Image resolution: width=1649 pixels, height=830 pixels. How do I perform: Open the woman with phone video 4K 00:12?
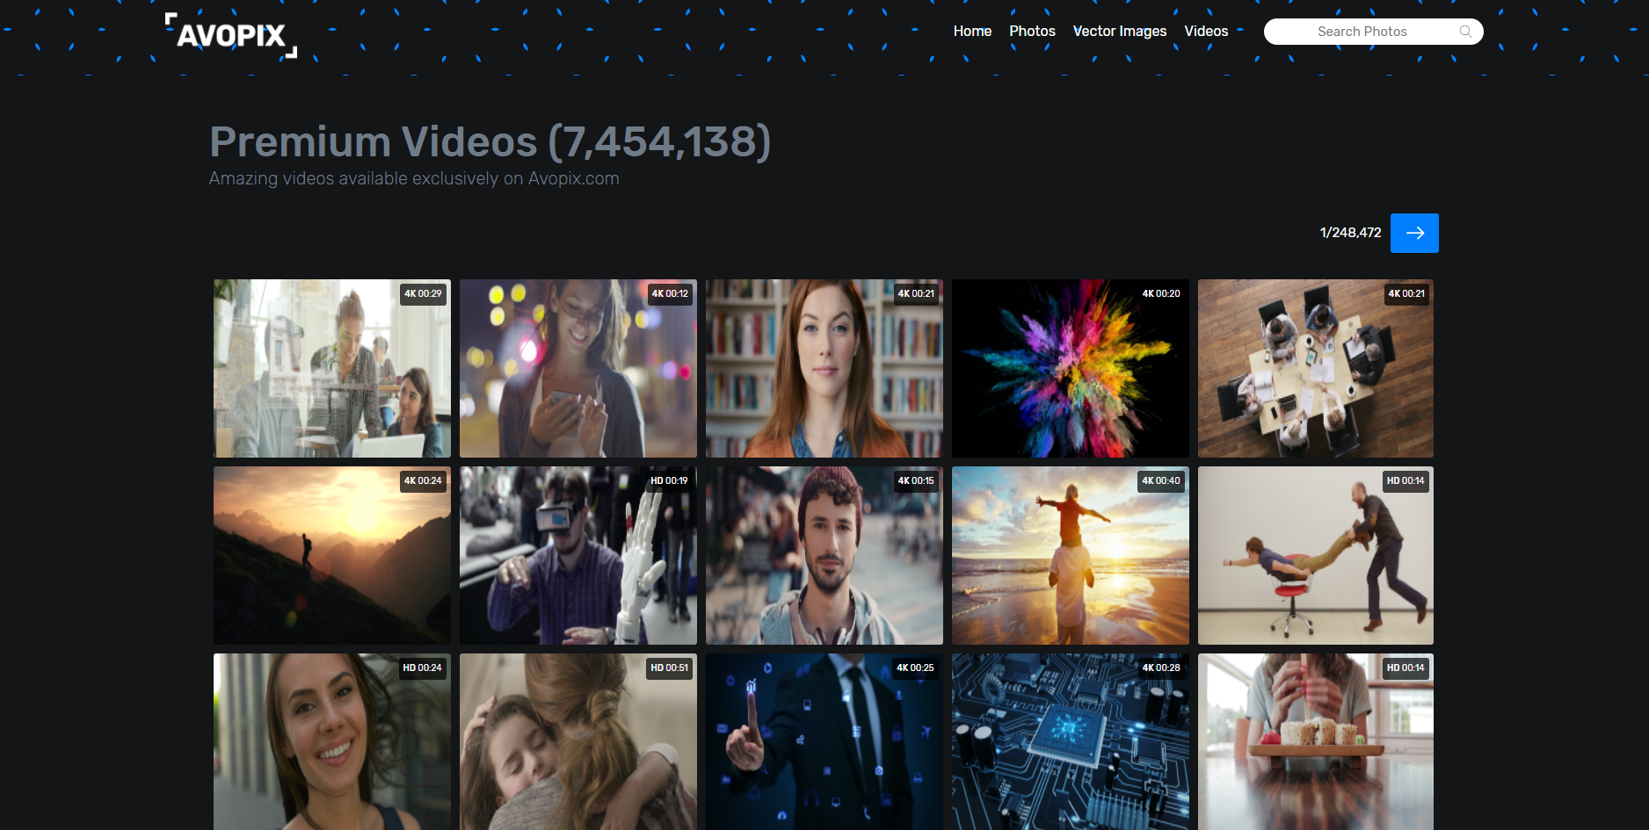click(578, 368)
